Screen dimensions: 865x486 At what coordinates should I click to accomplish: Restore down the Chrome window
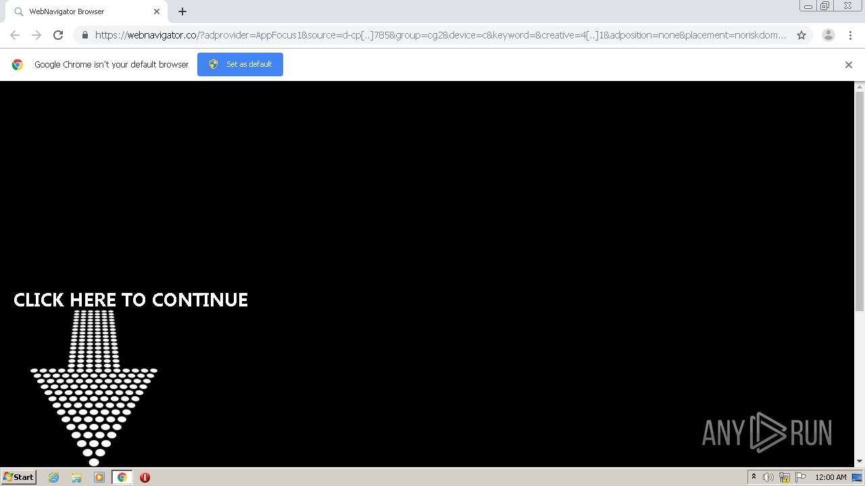click(825, 6)
